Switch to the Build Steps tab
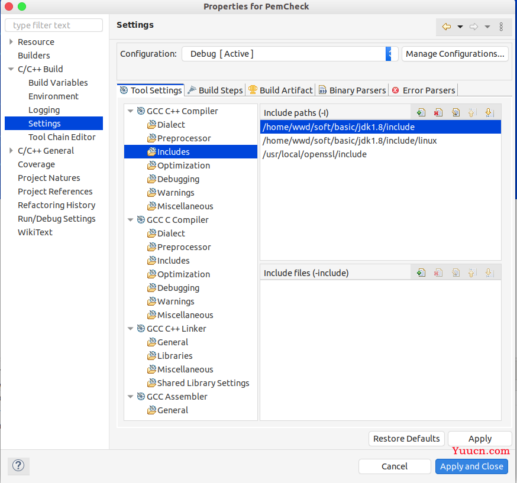517x483 pixels. point(215,90)
